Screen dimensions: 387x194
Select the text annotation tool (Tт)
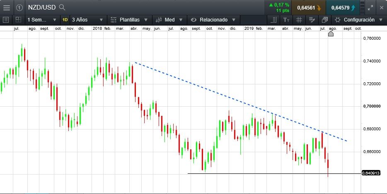click(x=286, y=20)
